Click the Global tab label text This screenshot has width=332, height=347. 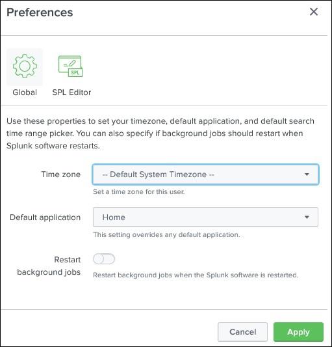25,92
